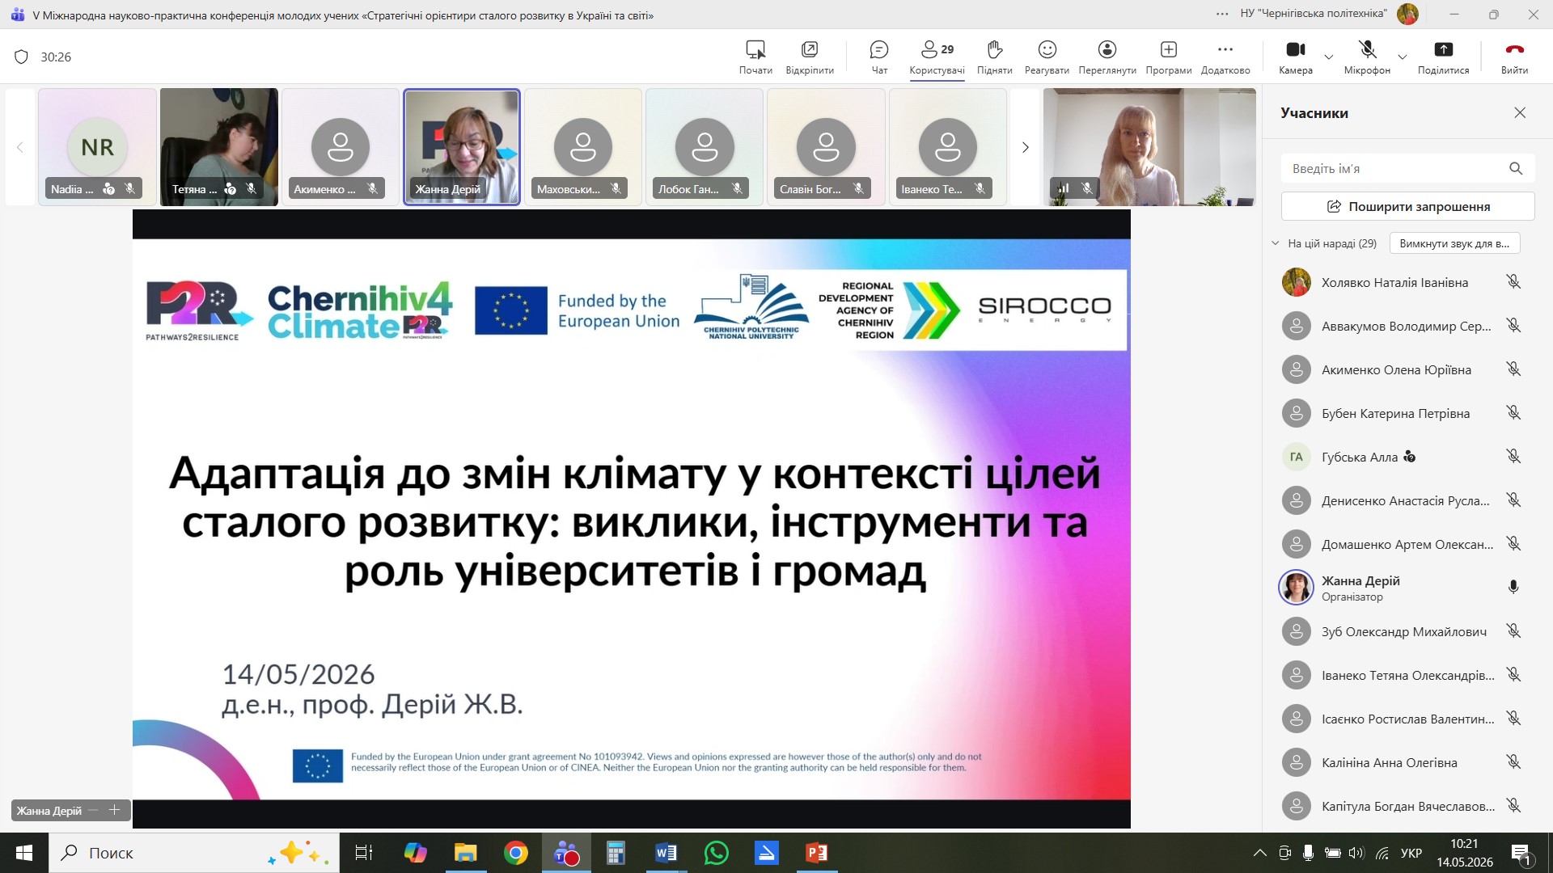Click the Поділитися share screen button
This screenshot has height=873, width=1553.
point(1443,57)
